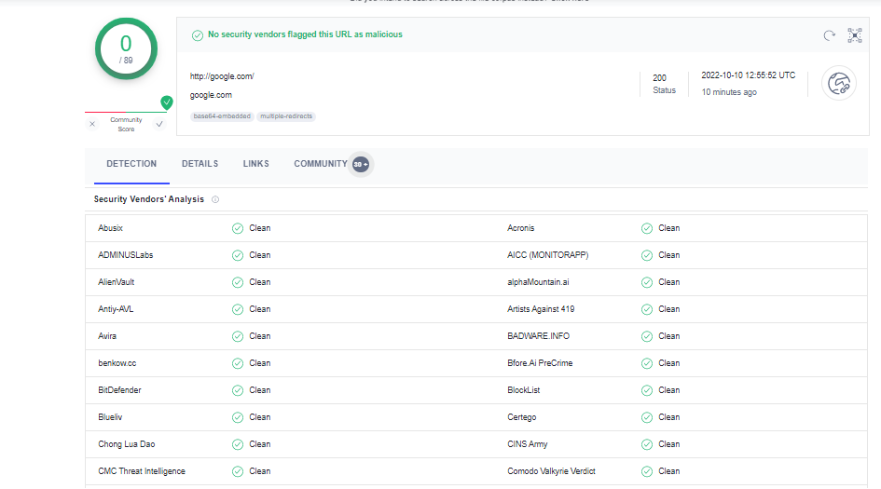Click the info icon beside Security Vendors' Analysis
Image resolution: width=881 pixels, height=489 pixels.
(x=215, y=199)
